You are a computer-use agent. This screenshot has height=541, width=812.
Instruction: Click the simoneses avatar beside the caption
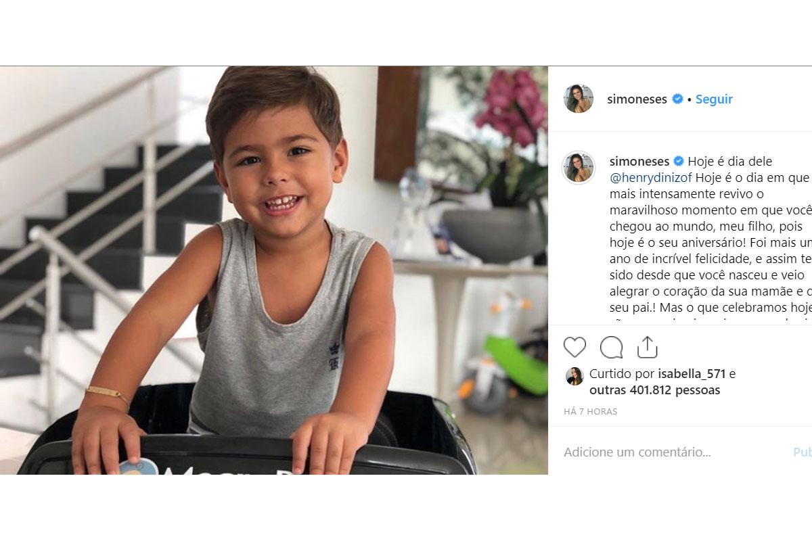579,167
